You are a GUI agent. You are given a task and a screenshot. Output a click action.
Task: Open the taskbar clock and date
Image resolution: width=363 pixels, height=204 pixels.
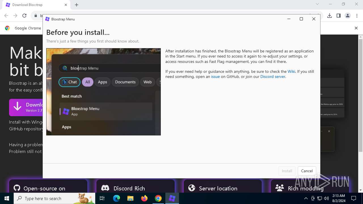(338, 198)
